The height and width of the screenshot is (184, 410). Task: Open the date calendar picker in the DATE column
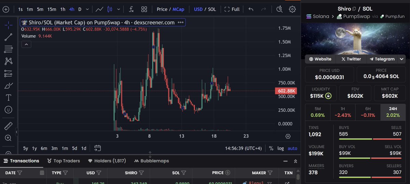point(42,173)
